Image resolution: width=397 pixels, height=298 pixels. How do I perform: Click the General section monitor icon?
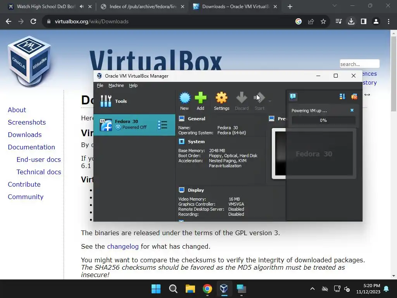click(181, 118)
